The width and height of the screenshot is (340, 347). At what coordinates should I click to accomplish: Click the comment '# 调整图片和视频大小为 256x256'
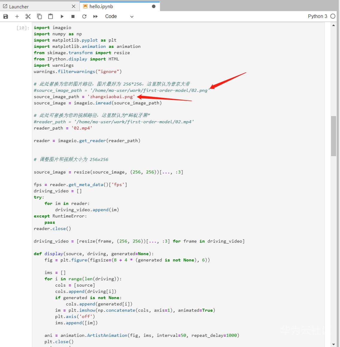click(71, 159)
